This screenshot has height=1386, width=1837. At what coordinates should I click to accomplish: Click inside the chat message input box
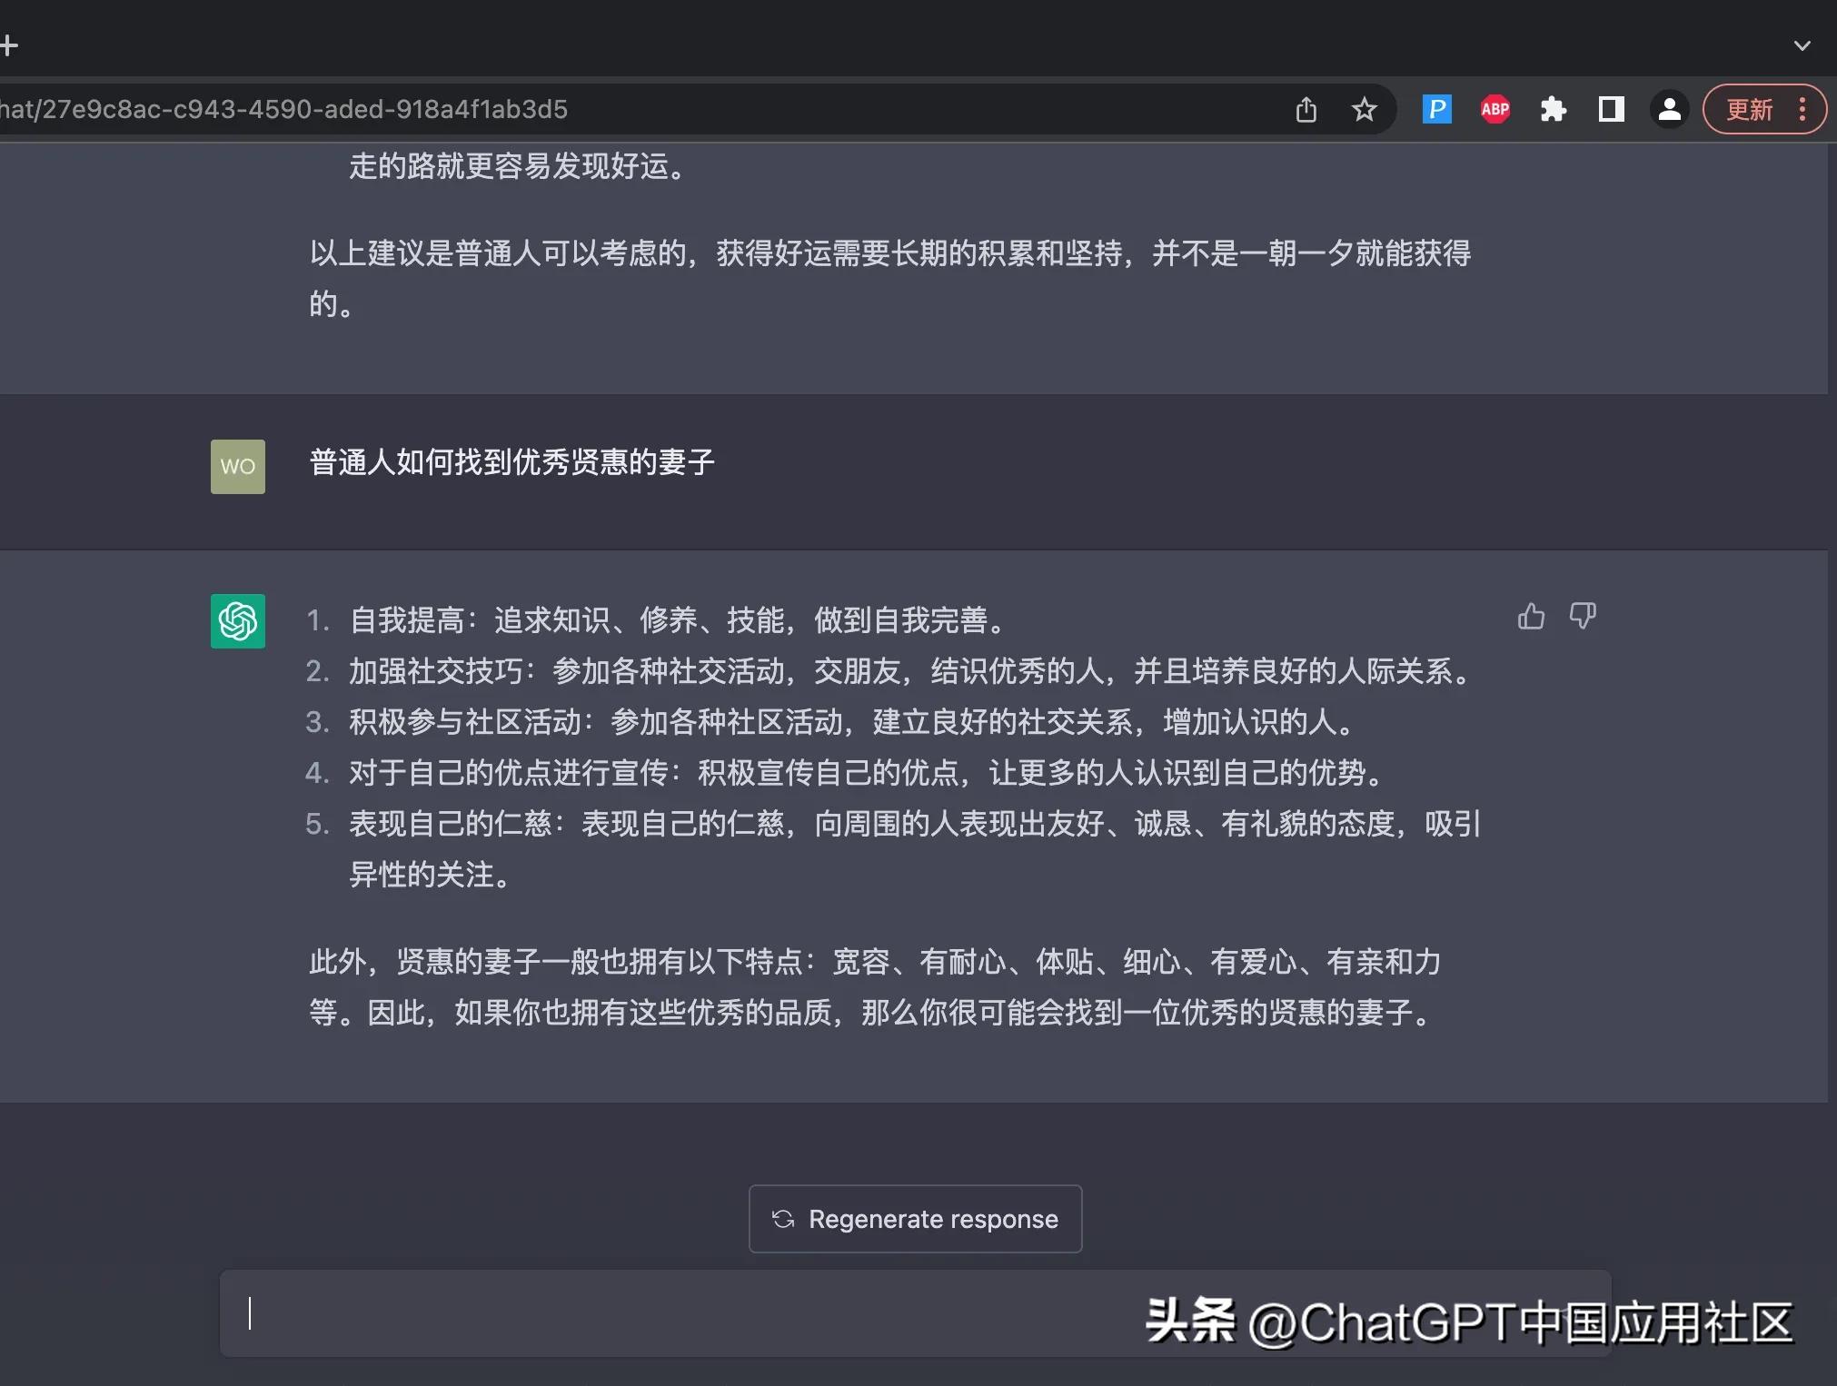636,1314
